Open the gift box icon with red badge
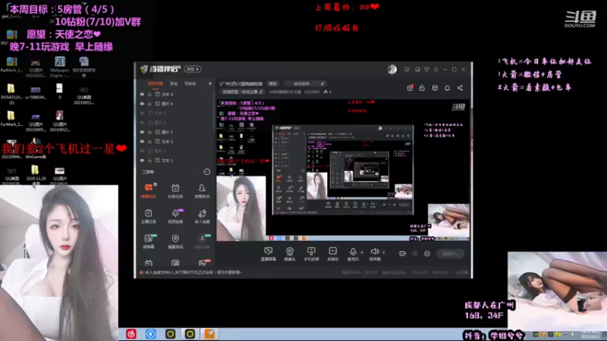The image size is (607, 341). coord(410,88)
